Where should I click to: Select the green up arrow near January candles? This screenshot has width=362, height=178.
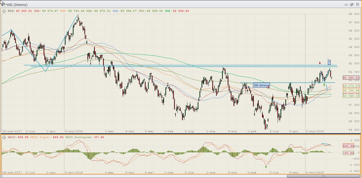[324, 85]
